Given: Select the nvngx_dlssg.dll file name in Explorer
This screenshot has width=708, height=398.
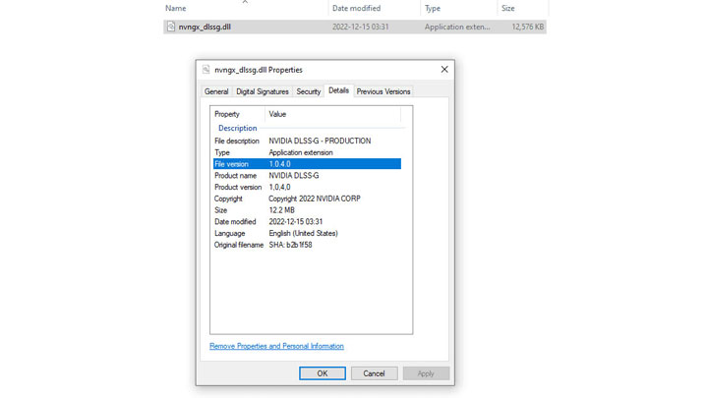Looking at the screenshot, I should tap(205, 27).
